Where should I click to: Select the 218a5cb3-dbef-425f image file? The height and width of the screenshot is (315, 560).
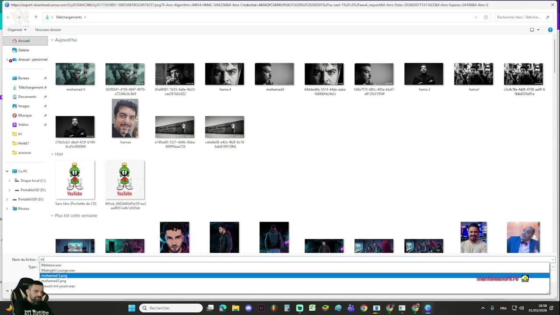tap(75, 132)
